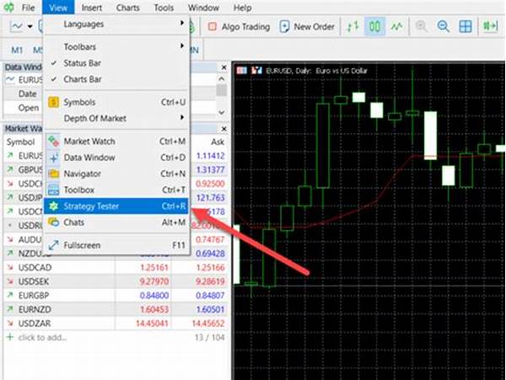Image resolution: width=506 pixels, height=380 pixels.
Task: Close the Data Window panel
Action: 224,67
